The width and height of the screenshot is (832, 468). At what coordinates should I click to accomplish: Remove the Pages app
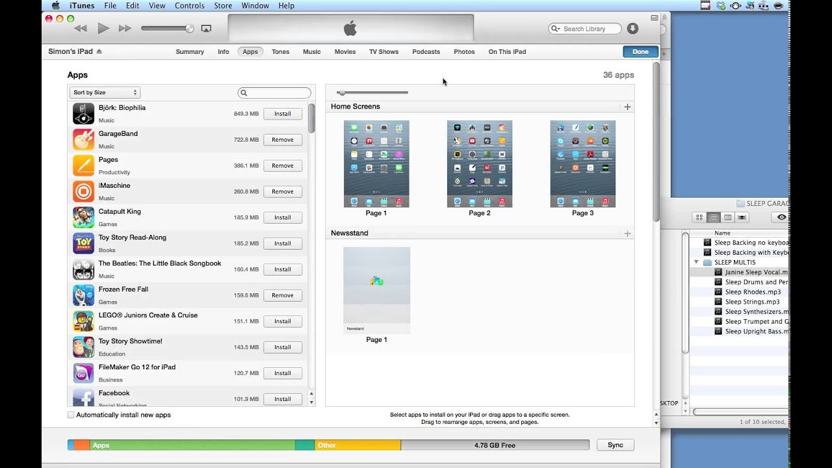pos(283,166)
